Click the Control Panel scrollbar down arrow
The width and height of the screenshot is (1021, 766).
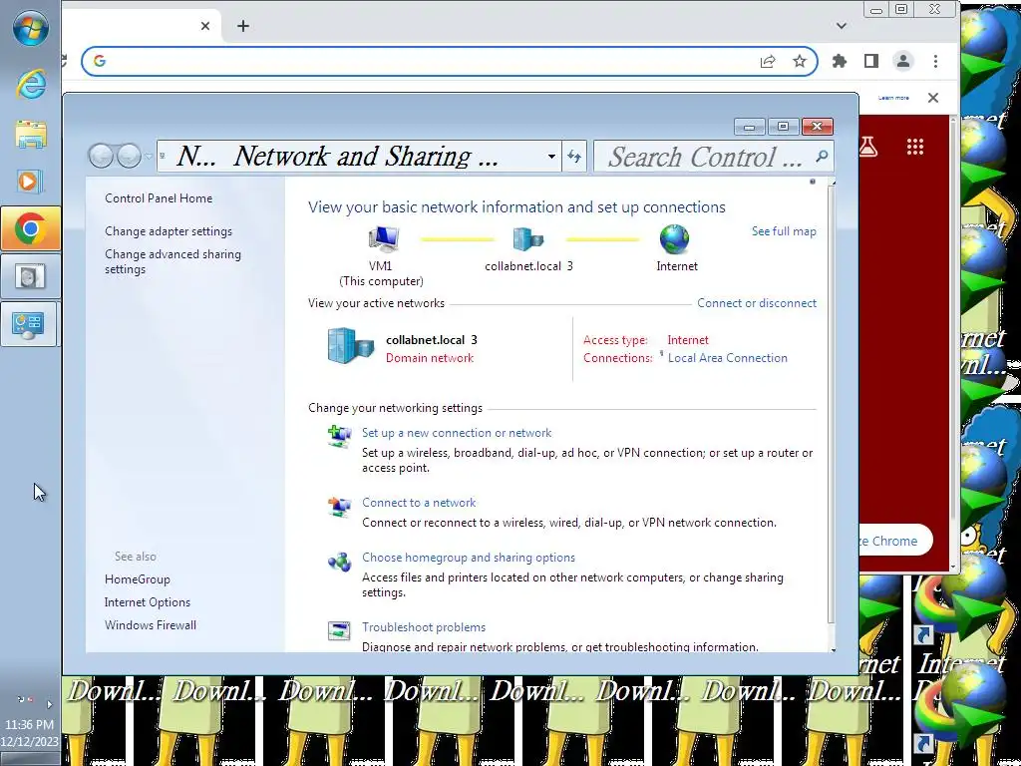click(x=833, y=649)
